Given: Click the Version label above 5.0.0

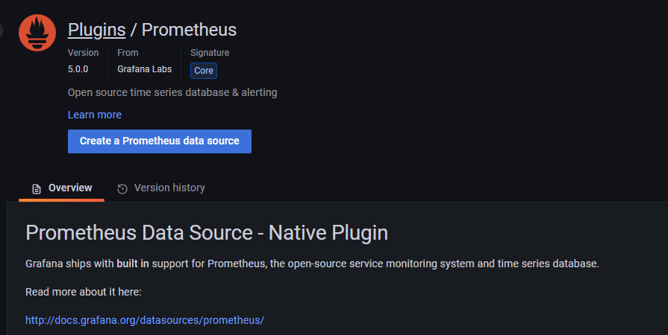Looking at the screenshot, I should [x=83, y=53].
